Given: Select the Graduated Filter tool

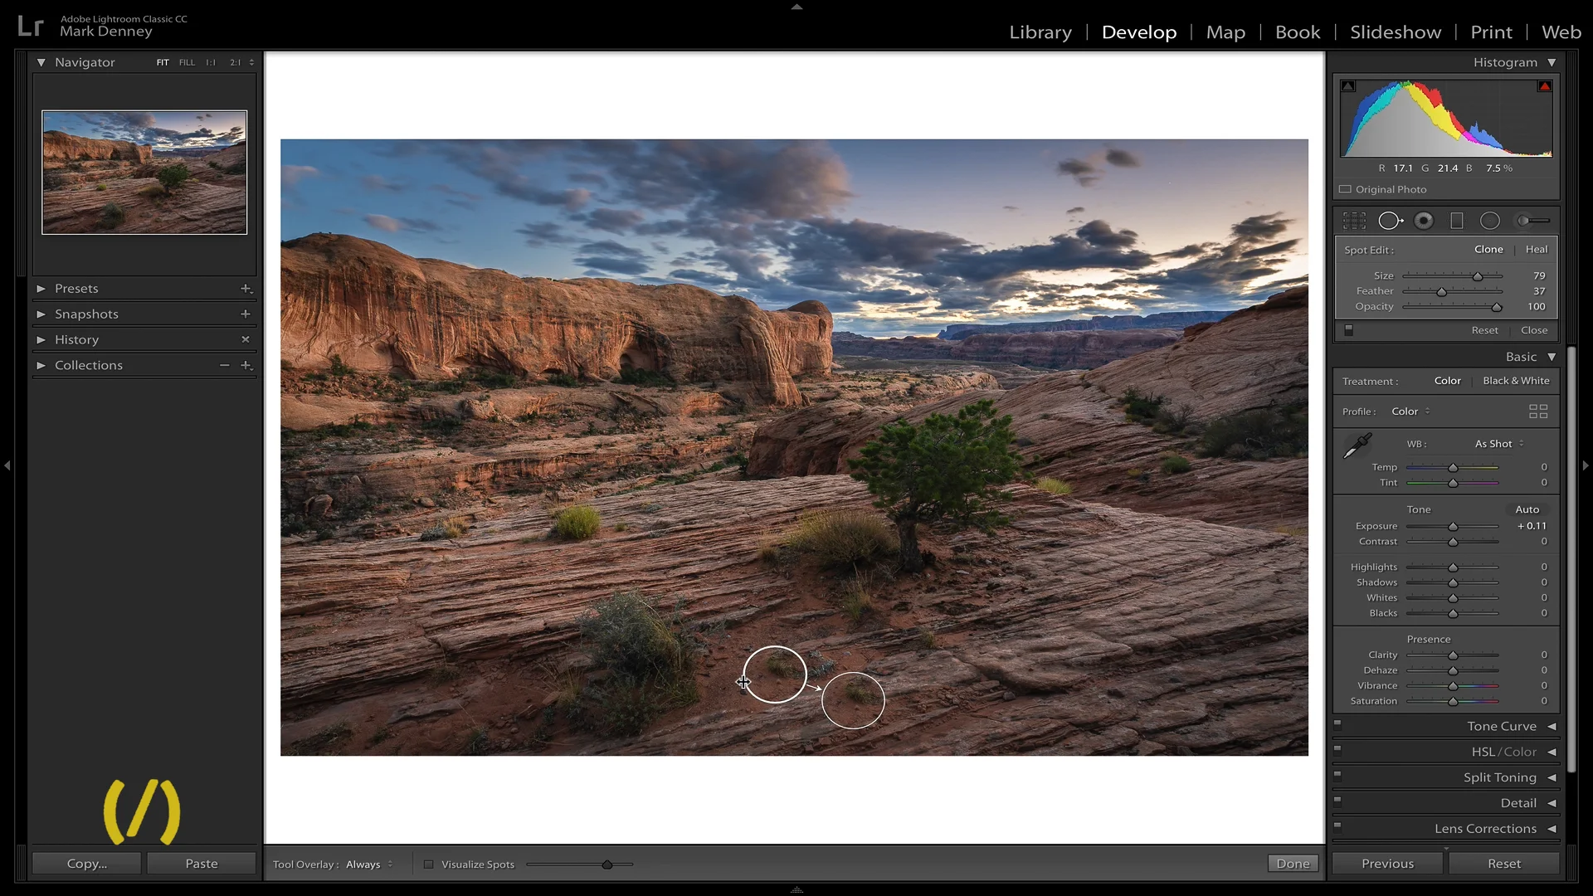Looking at the screenshot, I should 1456,221.
